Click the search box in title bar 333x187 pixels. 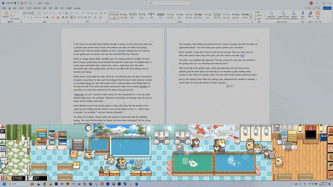tap(168, 3)
